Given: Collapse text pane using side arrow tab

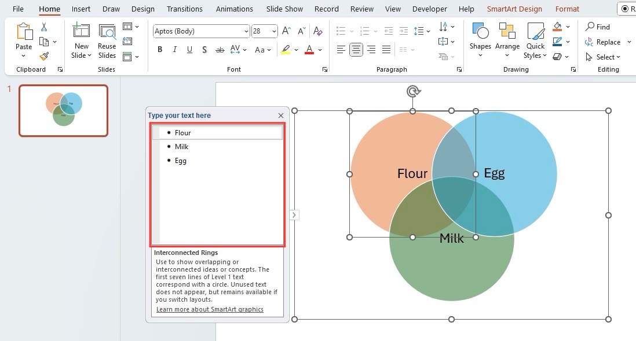Looking at the screenshot, I should [x=294, y=215].
